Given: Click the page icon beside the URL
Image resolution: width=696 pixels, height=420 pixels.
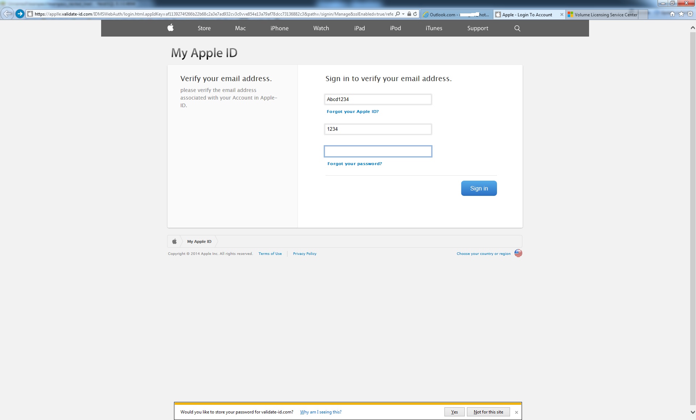Looking at the screenshot, I should pos(30,14).
